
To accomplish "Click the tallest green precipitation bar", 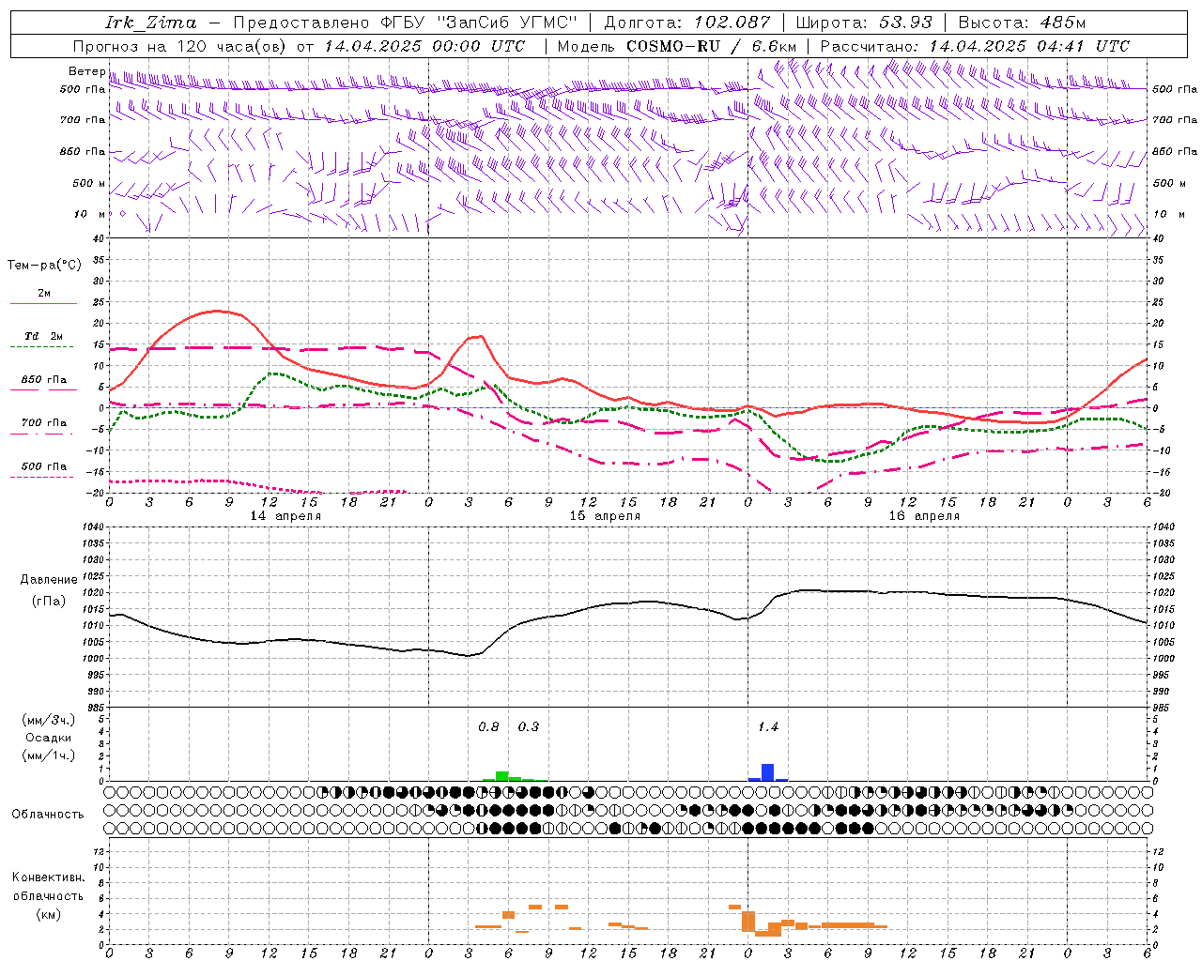I will pyautogui.click(x=502, y=776).
